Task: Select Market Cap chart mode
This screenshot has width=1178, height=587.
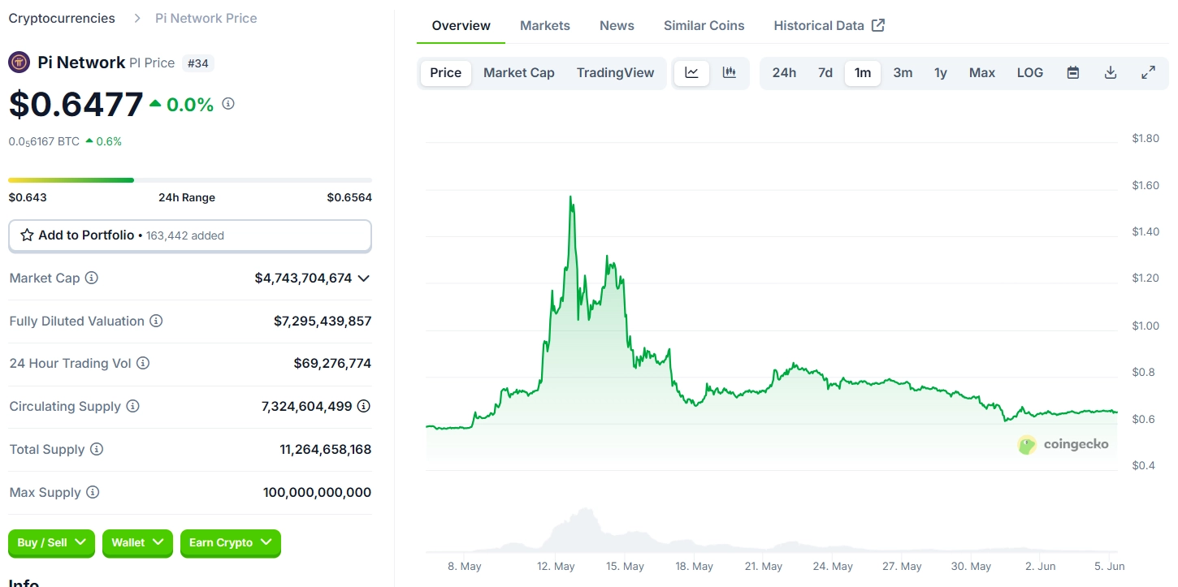Action: [x=519, y=72]
